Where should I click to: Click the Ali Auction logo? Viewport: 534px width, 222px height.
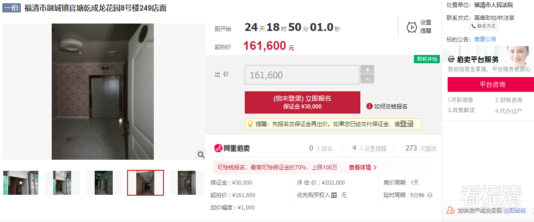(x=232, y=148)
